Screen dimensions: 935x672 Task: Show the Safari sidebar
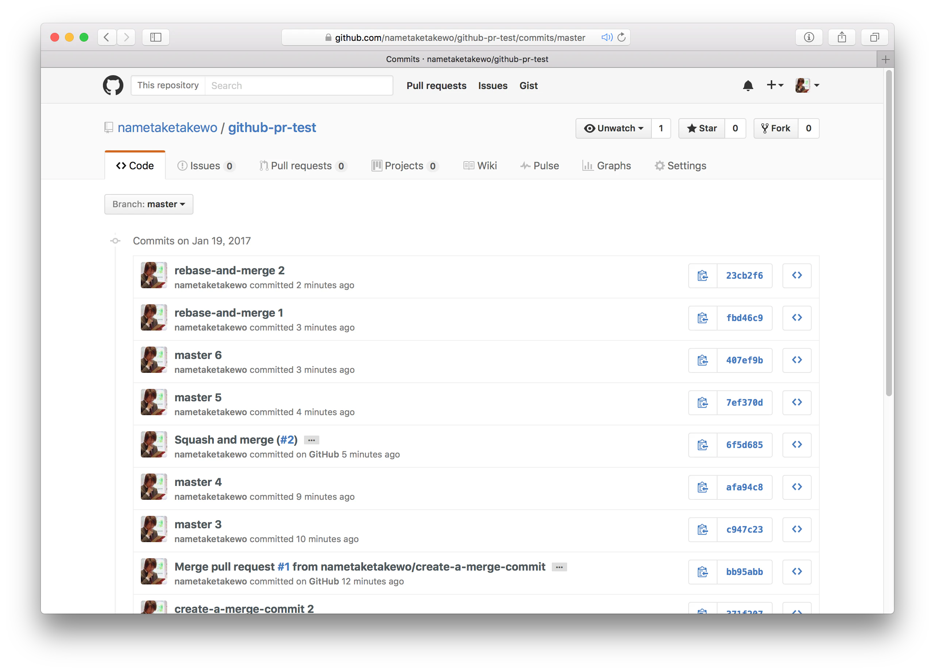coord(155,38)
